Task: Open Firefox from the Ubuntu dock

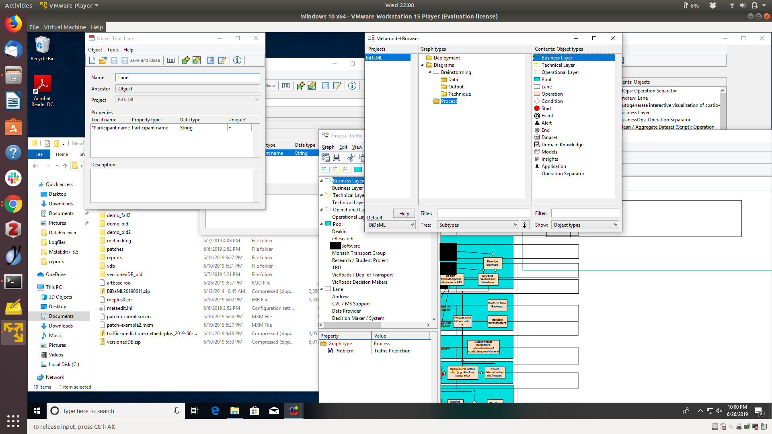Action: pos(13,24)
